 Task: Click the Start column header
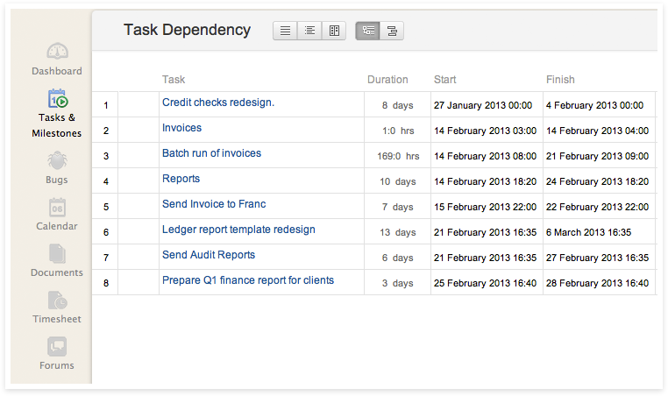(444, 80)
